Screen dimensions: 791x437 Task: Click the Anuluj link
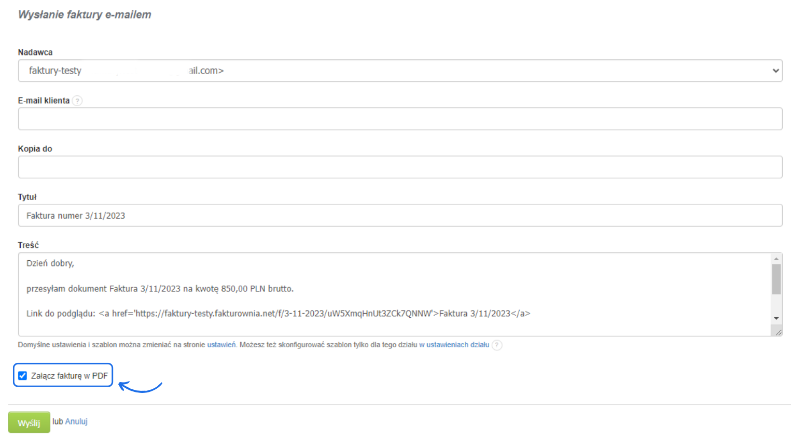(76, 421)
